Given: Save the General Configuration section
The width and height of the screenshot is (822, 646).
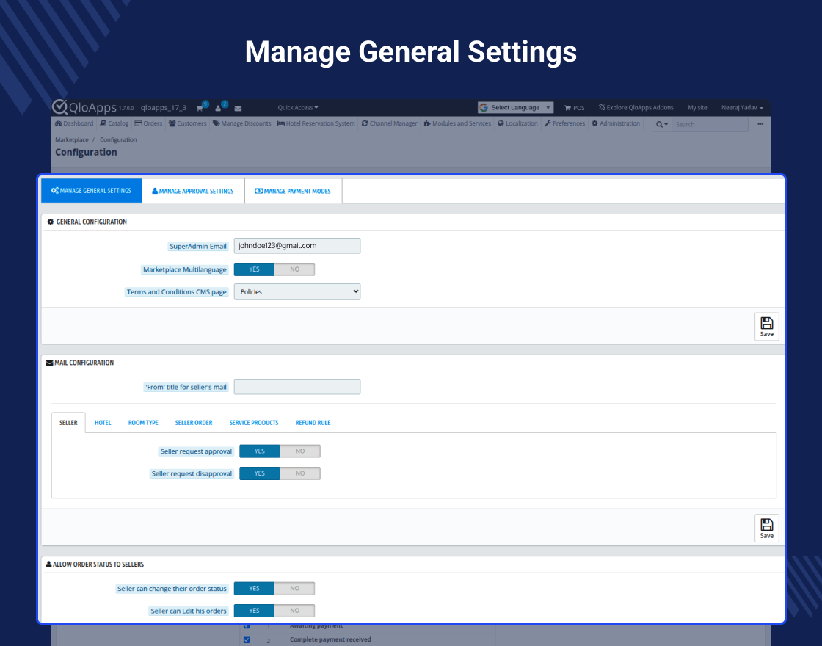Looking at the screenshot, I should point(766,327).
